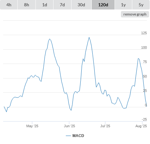This screenshot has width=150, height=144.
Task: Switch to the 7d time range
Action: (62, 5)
